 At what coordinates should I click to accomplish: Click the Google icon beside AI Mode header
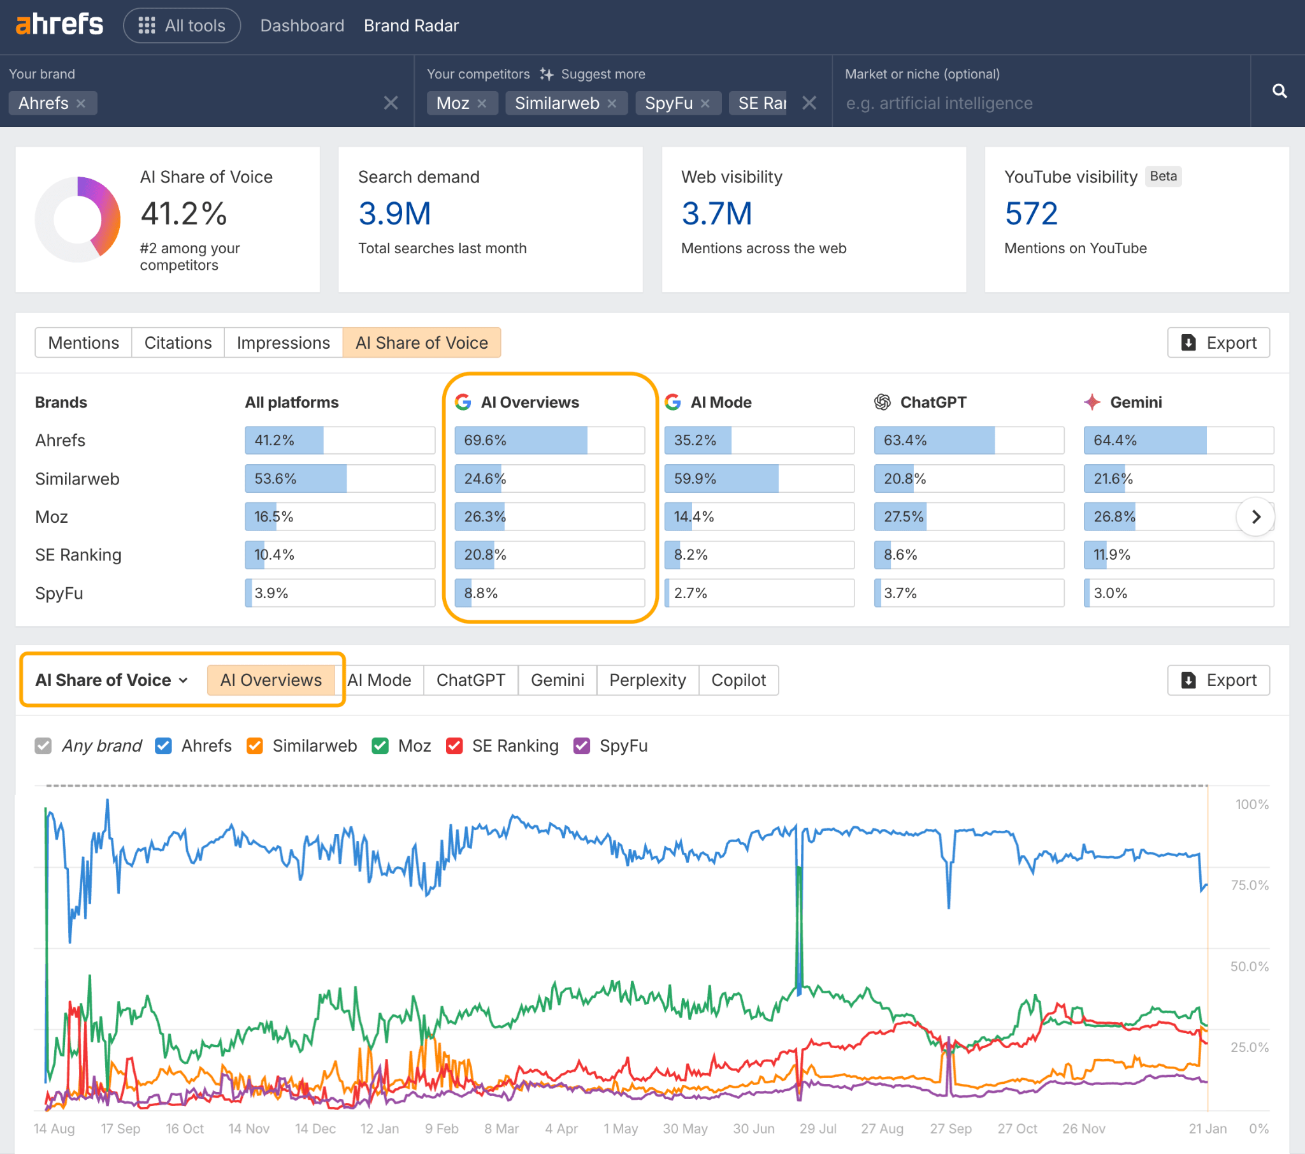click(x=672, y=402)
